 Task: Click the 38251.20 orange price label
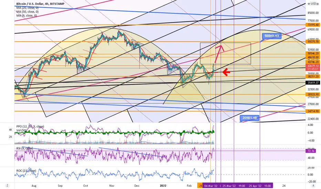pos(313,76)
